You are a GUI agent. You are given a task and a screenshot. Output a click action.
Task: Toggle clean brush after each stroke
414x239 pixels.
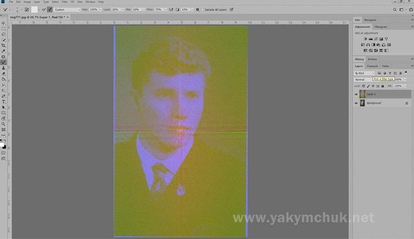click(50, 10)
